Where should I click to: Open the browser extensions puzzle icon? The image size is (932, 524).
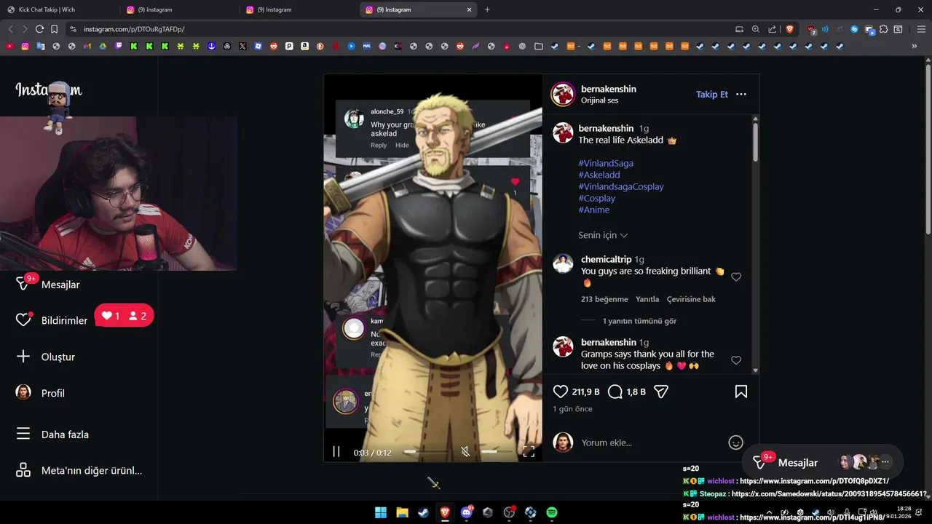click(884, 29)
